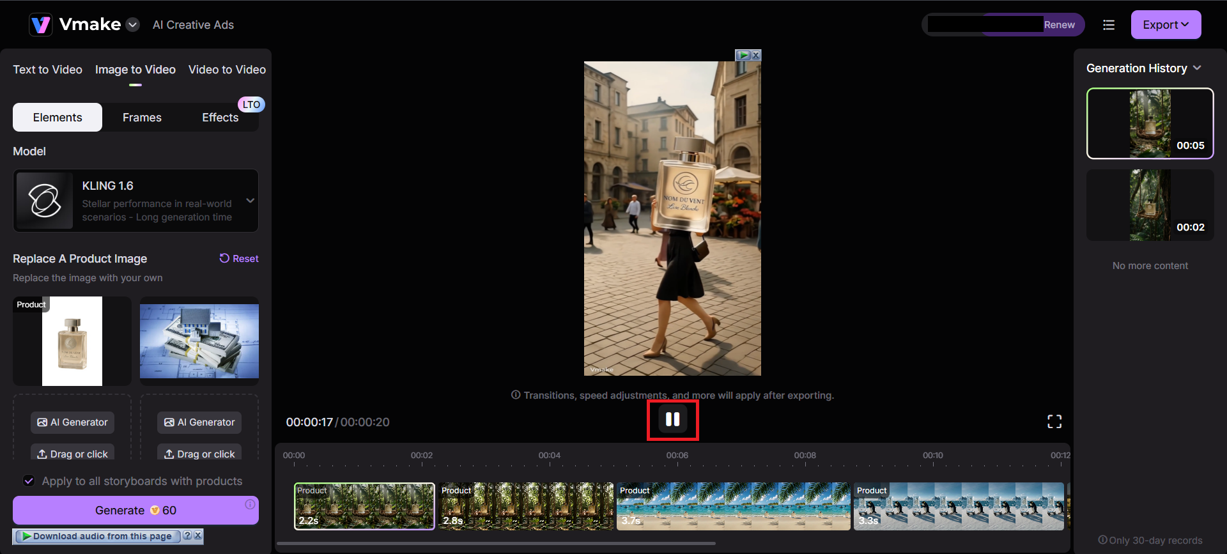1227x554 pixels.
Task: Click the Reset link for product image
Action: click(239, 259)
